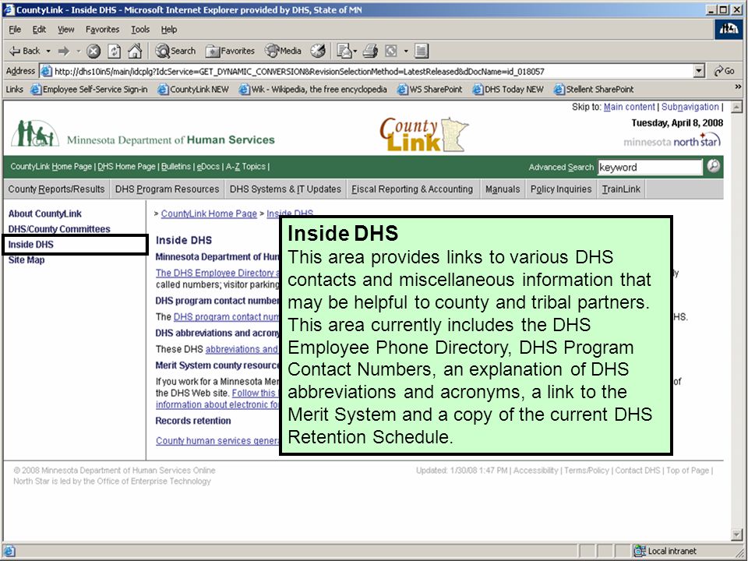Click the page icon in the status bar
The width and height of the screenshot is (748, 561).
coord(9,551)
